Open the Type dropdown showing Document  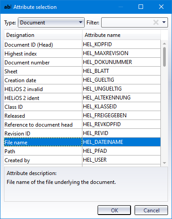tap(51, 23)
